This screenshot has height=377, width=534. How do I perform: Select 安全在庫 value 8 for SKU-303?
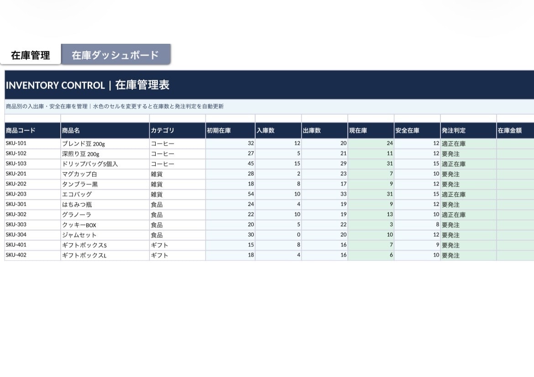417,225
